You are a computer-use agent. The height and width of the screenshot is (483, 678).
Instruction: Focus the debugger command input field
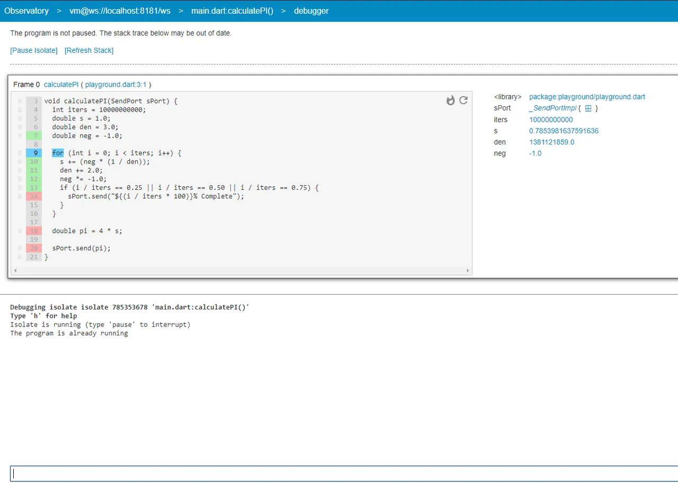(x=344, y=473)
